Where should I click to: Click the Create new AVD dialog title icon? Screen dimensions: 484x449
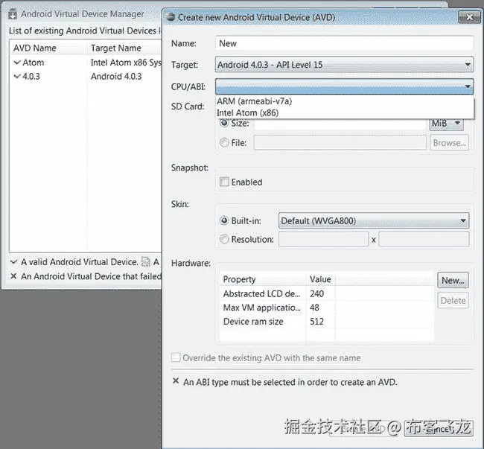[x=171, y=17]
